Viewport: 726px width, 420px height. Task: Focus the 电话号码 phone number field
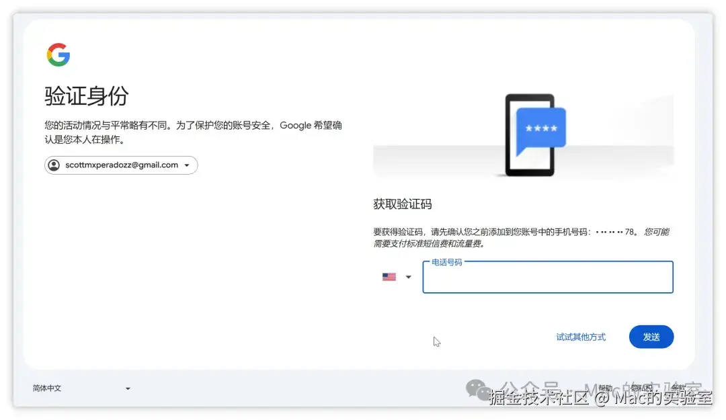point(548,277)
